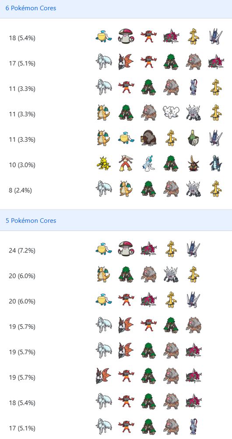Click the yellow Electabuzz icon
The width and height of the screenshot is (232, 439).
(103, 163)
